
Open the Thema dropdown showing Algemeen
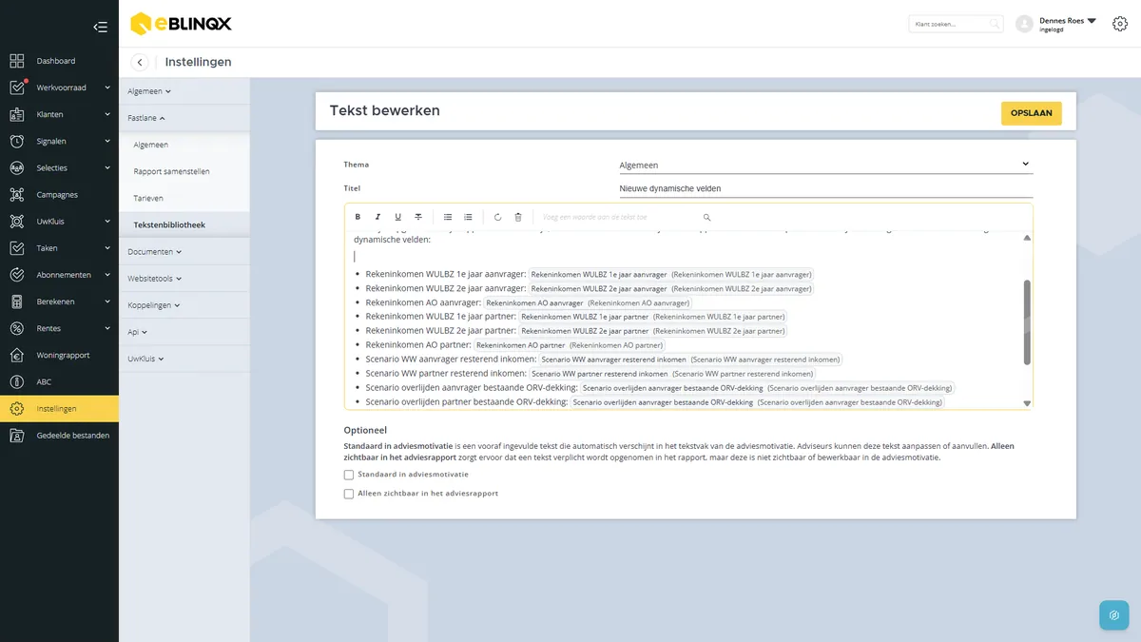825,165
